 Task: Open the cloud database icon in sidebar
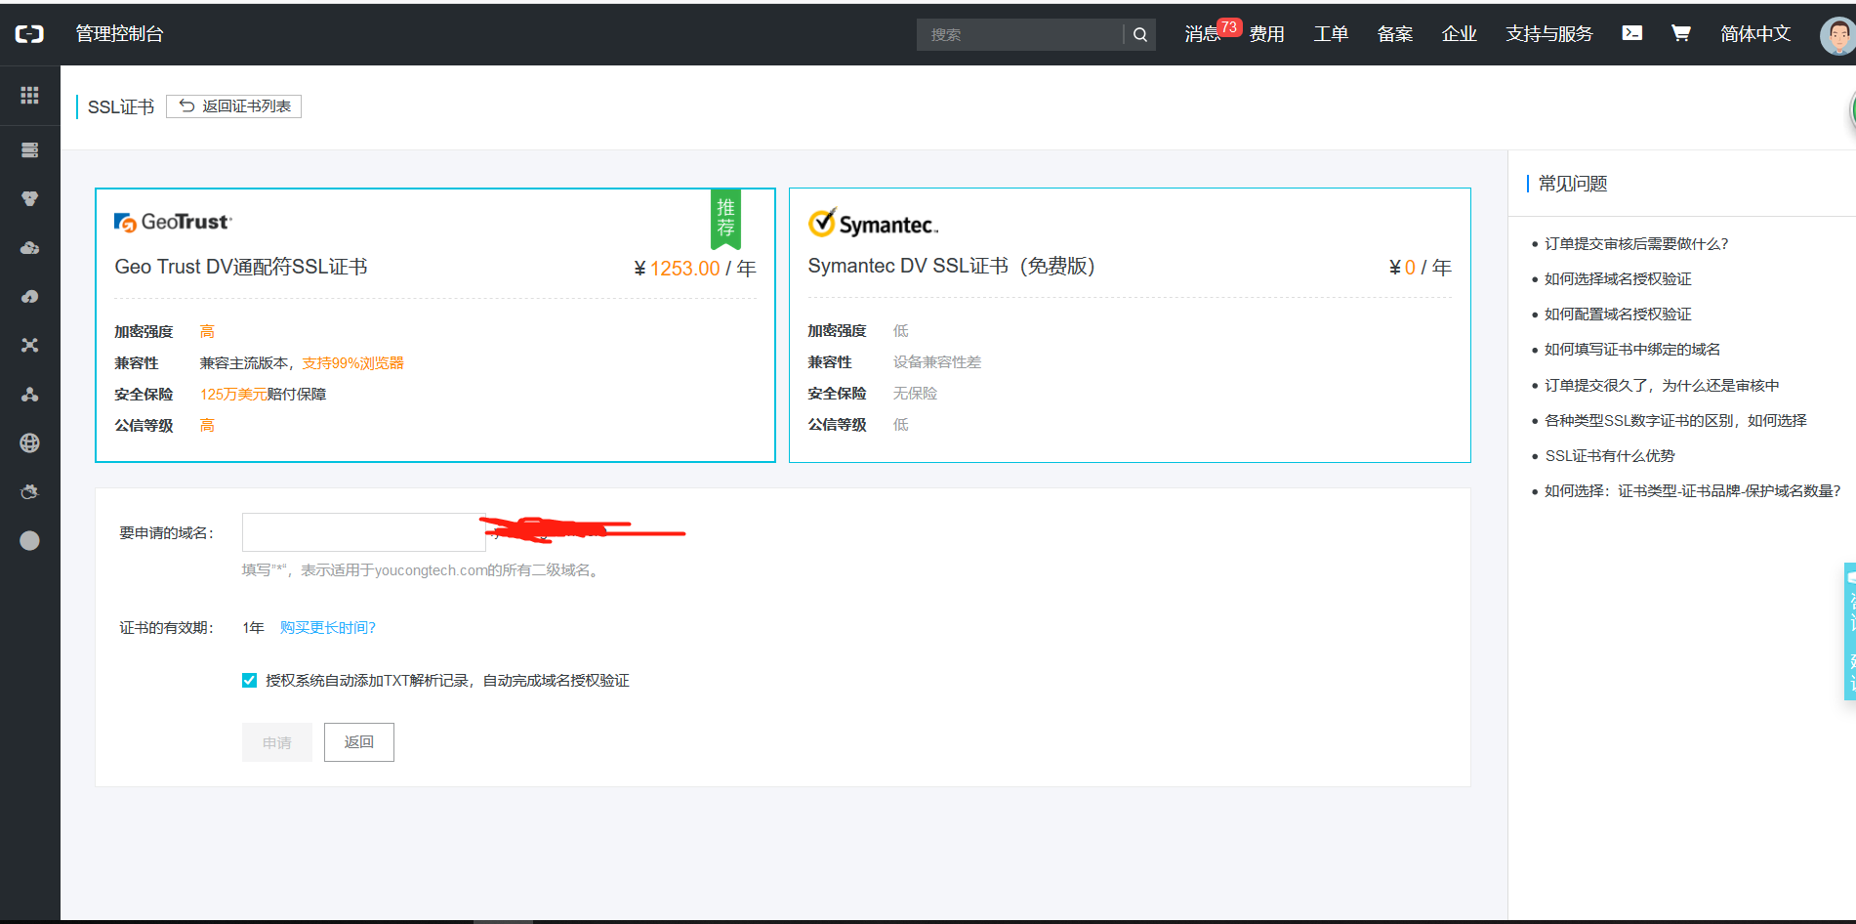29,247
